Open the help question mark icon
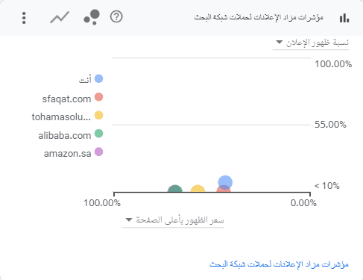The image size is (363, 280). tap(116, 17)
